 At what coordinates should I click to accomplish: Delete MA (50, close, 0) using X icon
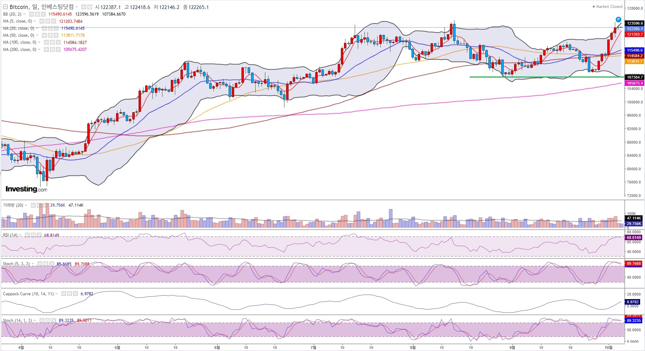click(56, 35)
